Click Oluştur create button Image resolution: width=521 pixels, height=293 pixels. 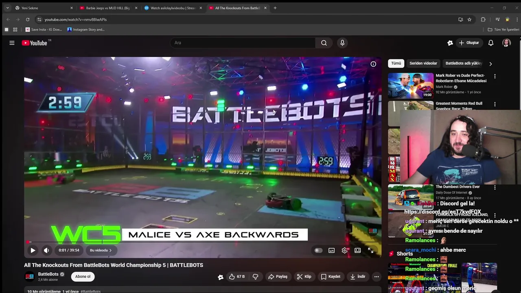coord(469,43)
